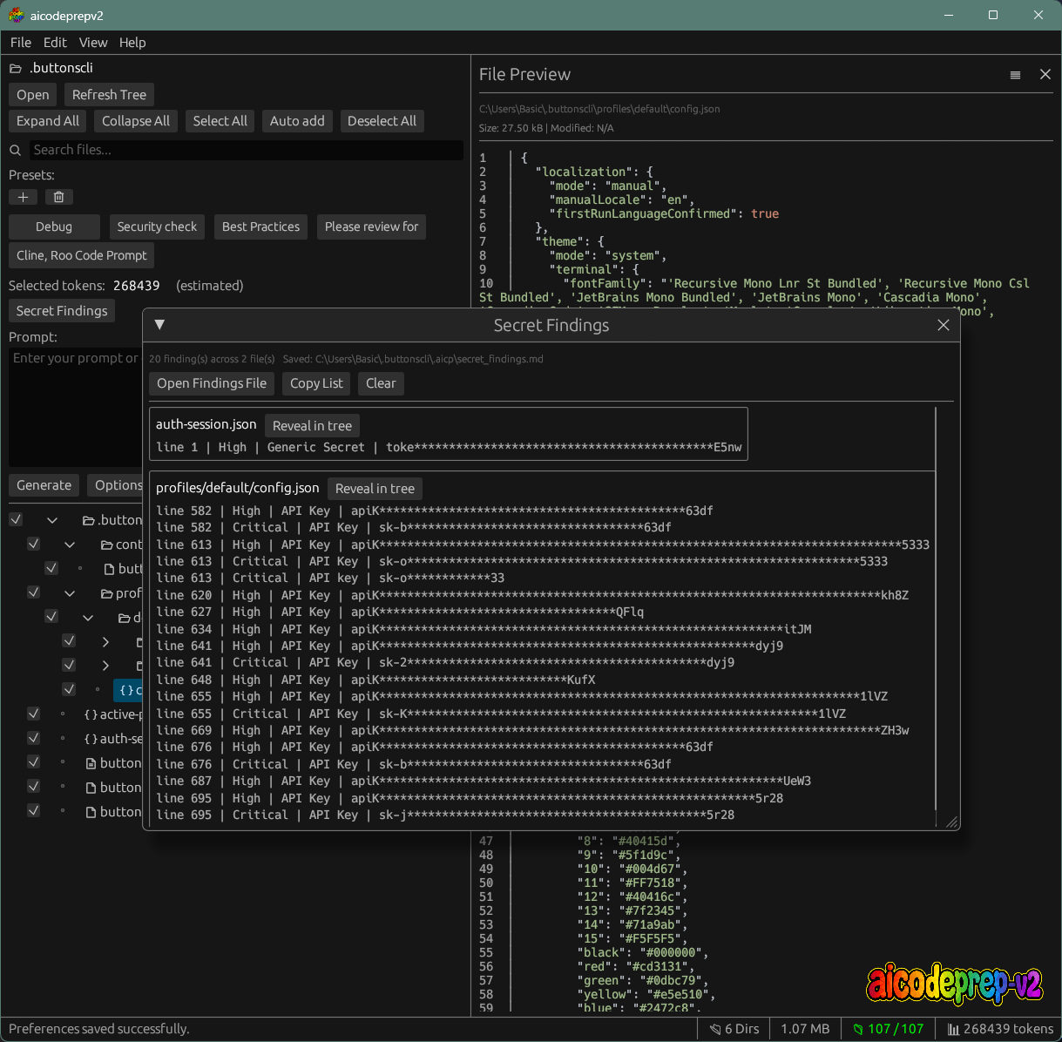
Task: Uncheck the 'butt' file checkbox
Action: [x=51, y=568]
